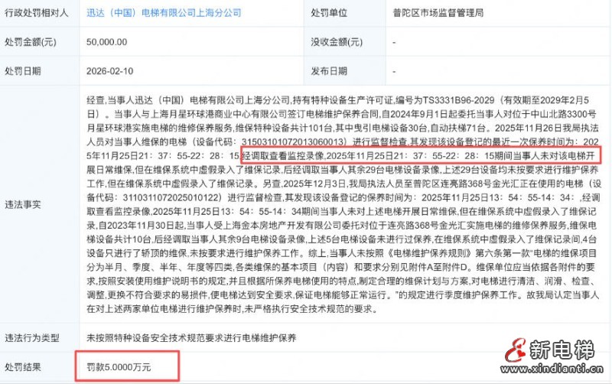Click the red-highlighted 经调取查看监控录像 sentence
612x384 pixels.
coord(421,155)
